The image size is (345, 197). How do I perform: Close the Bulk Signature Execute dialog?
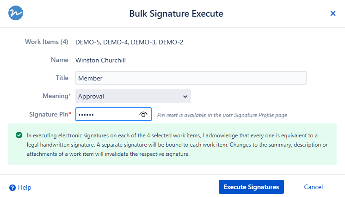coord(333,13)
